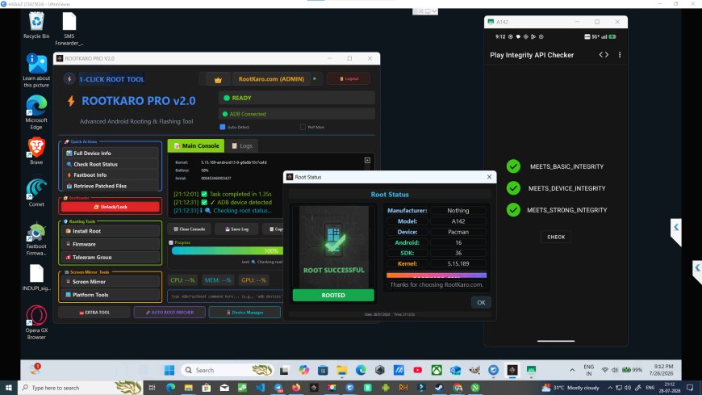The height and width of the screenshot is (395, 702).
Task: Open the local notification center icon
Action: (x=690, y=388)
